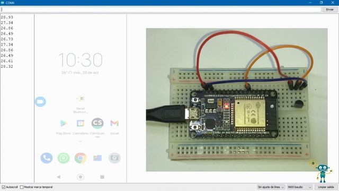Enable Mostrar marca temporal checkbox
Screen dimensions: 339x191
22,187
